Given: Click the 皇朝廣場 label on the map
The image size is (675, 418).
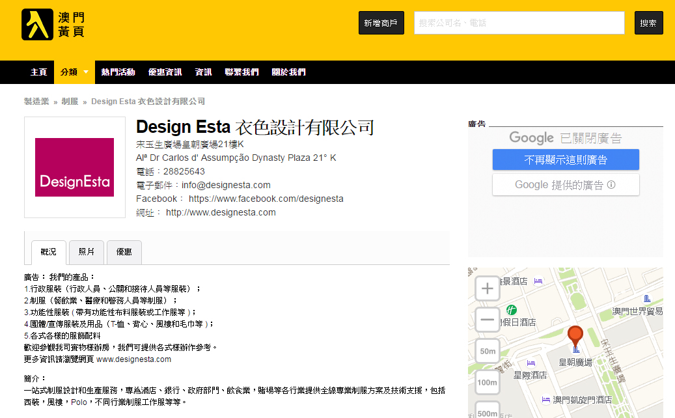Looking at the screenshot, I should (x=575, y=363).
